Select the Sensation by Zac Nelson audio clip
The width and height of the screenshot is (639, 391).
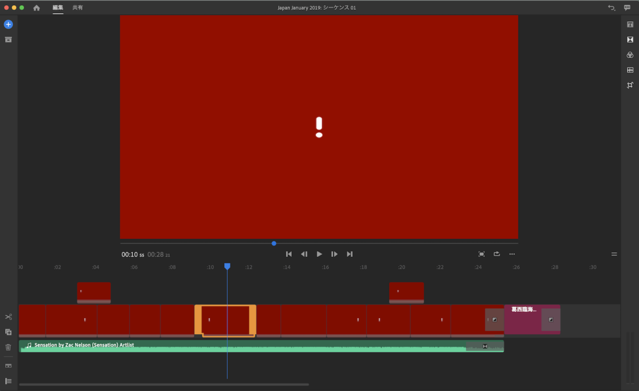[x=250, y=346]
